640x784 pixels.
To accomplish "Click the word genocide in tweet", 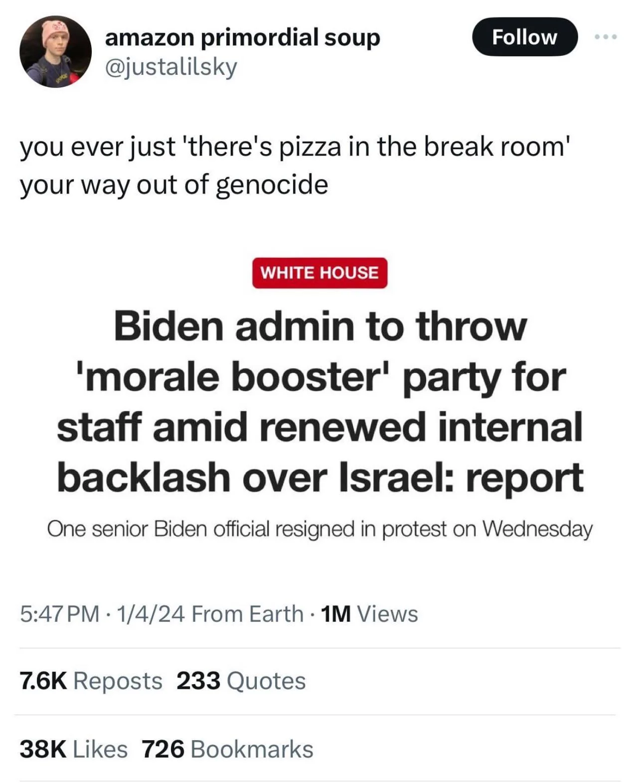I will click(x=272, y=186).
